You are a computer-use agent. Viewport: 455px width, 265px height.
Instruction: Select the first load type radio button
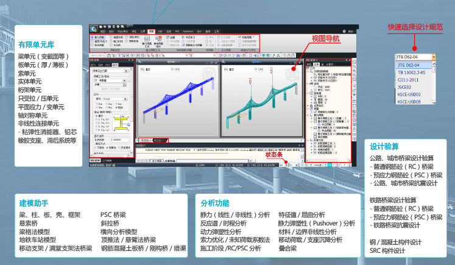[x=92, y=37]
